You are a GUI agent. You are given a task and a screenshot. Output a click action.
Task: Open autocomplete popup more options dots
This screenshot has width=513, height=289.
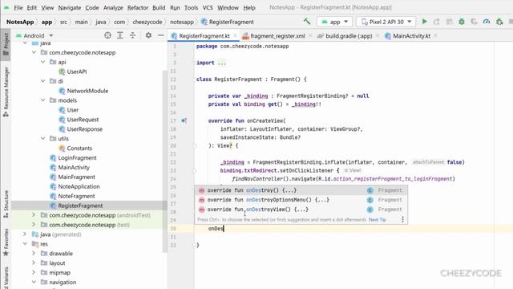tap(402, 219)
